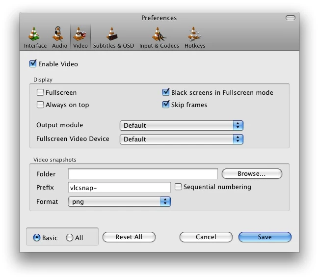The height and width of the screenshot is (279, 319).
Task: Click the toolbar toggle pill in title bar
Action: tap(291, 18)
